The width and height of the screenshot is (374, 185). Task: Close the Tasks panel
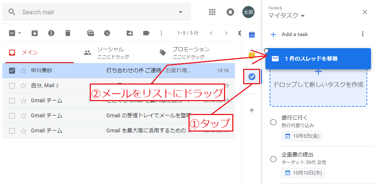pos(365,12)
